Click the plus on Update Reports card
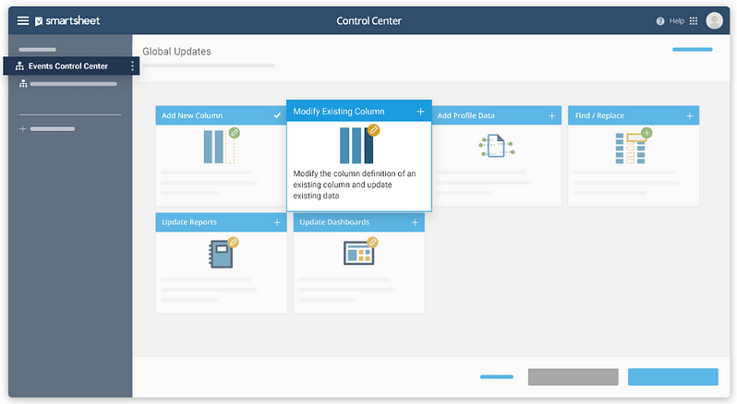Viewport: 737px width, 404px height. [277, 222]
